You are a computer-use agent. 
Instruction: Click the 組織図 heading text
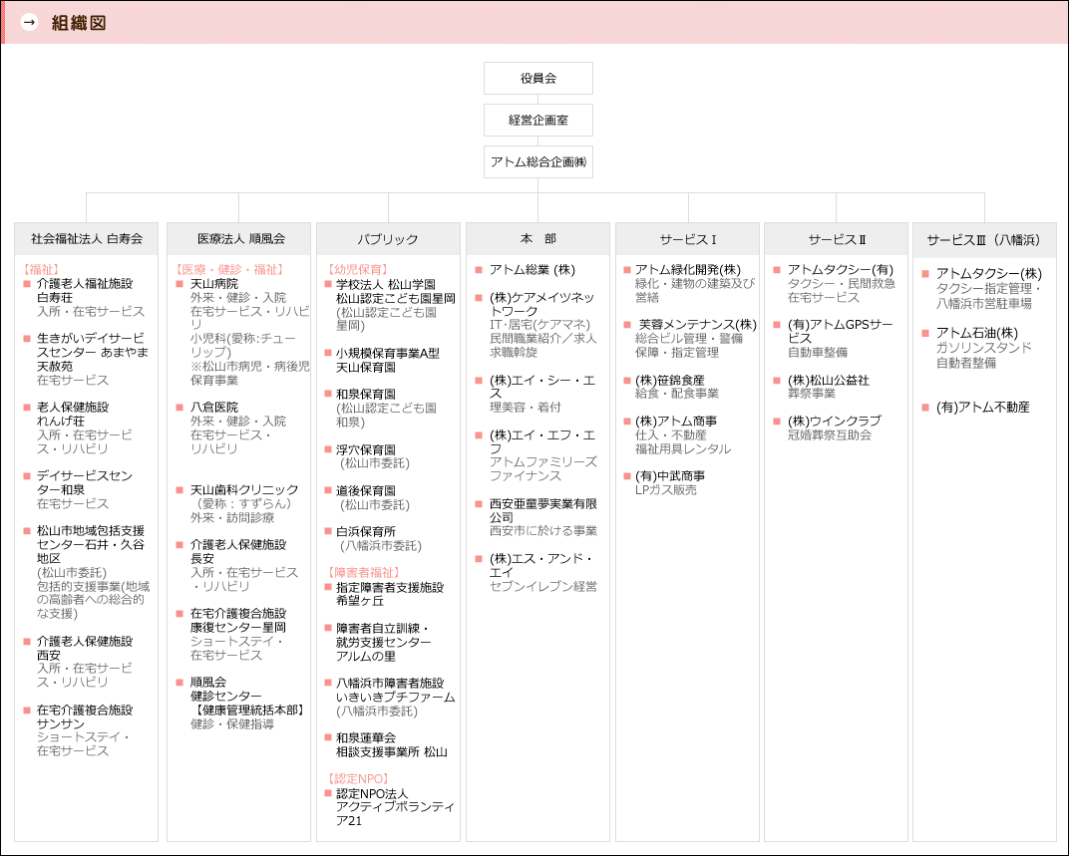(x=79, y=23)
